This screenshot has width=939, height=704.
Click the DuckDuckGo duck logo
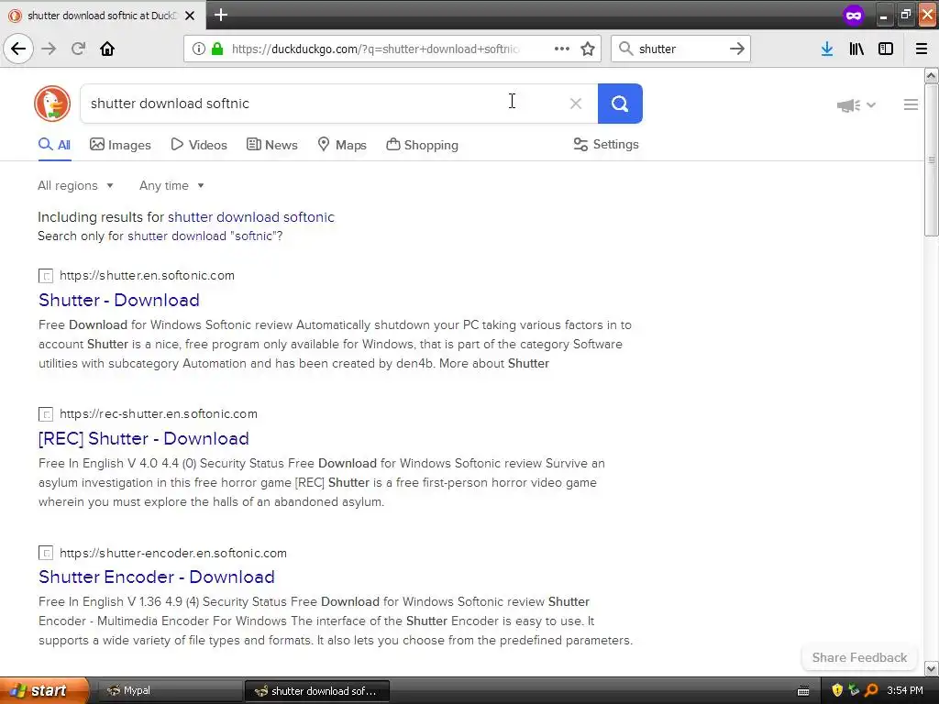52,104
